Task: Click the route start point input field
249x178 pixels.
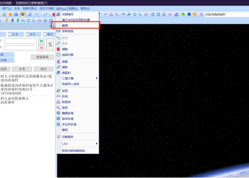Action: [21, 41]
